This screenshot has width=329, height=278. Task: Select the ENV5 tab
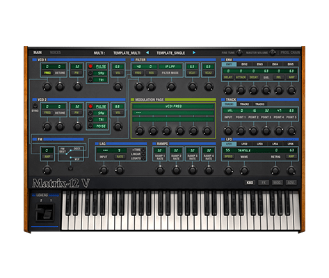(x=291, y=64)
